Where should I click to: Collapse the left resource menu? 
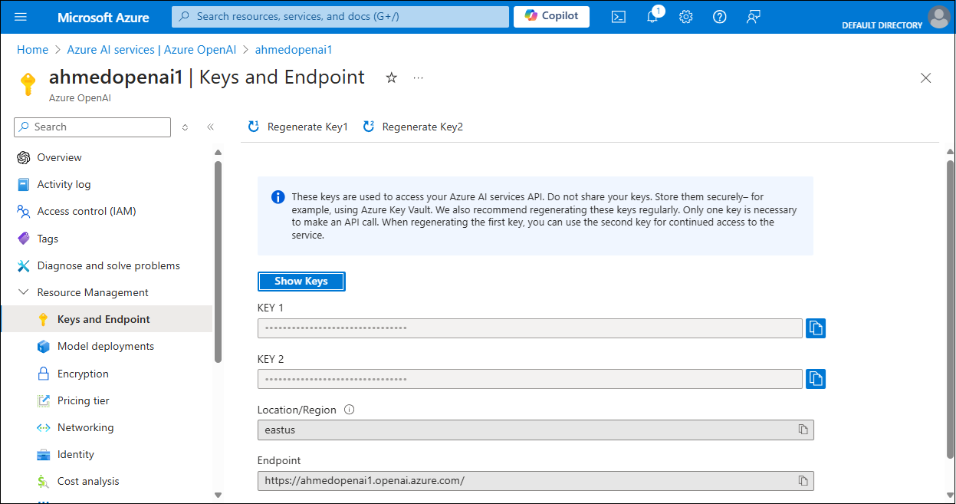(x=211, y=127)
